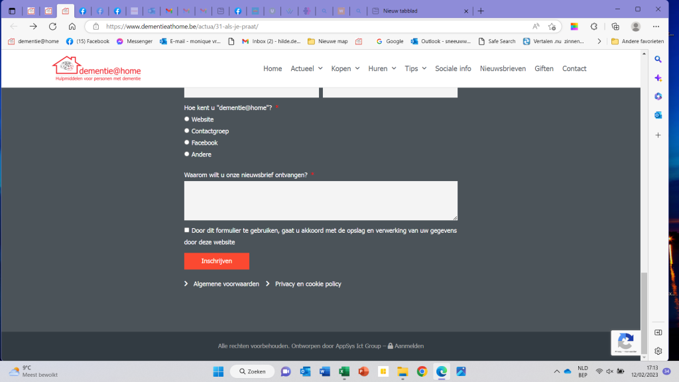Click the dementie@home logo
The height and width of the screenshot is (382, 679).
97,69
